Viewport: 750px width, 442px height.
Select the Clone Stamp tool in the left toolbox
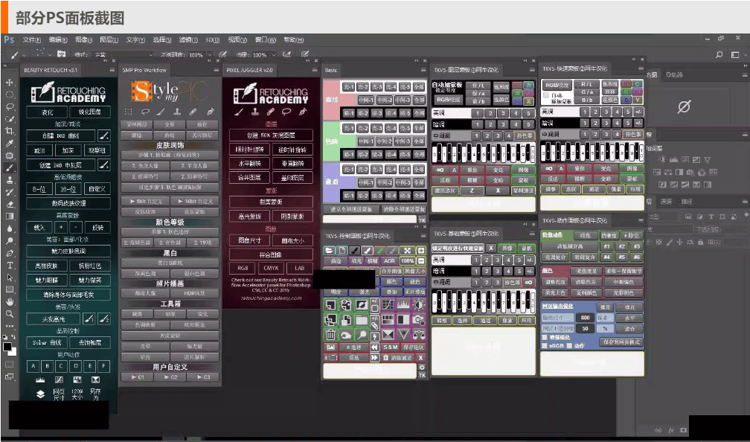[x=10, y=180]
